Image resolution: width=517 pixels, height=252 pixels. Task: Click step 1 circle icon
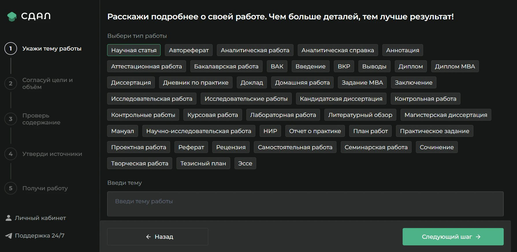pos(11,48)
